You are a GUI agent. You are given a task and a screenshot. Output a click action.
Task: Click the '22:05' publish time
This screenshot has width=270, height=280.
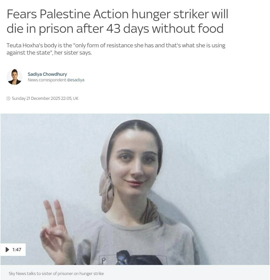pyautogui.click(x=66, y=98)
